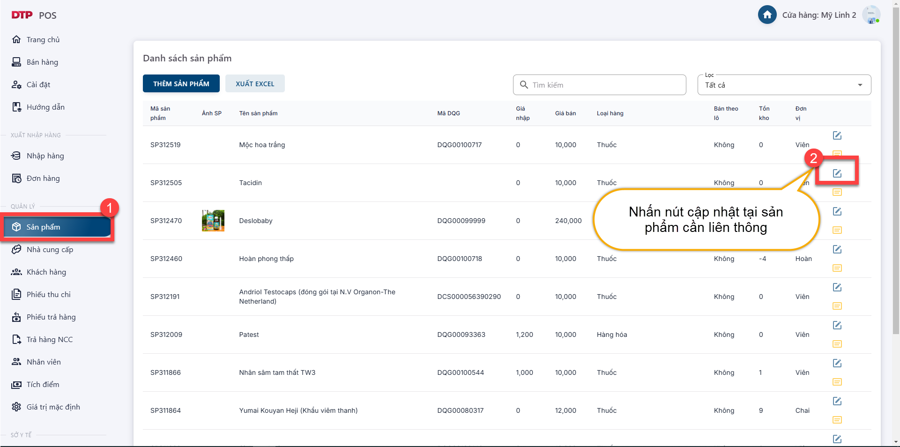The image size is (900, 447).
Task: Click XUẤT EXCEL button
Action: click(255, 84)
